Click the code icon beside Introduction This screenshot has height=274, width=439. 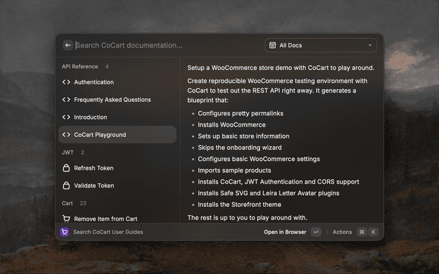[67, 117]
